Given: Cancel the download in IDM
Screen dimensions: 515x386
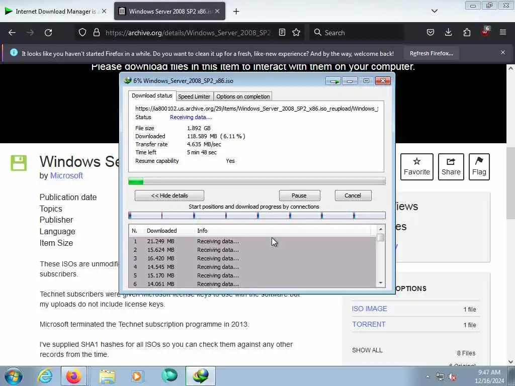Looking at the screenshot, I should pos(353,196).
